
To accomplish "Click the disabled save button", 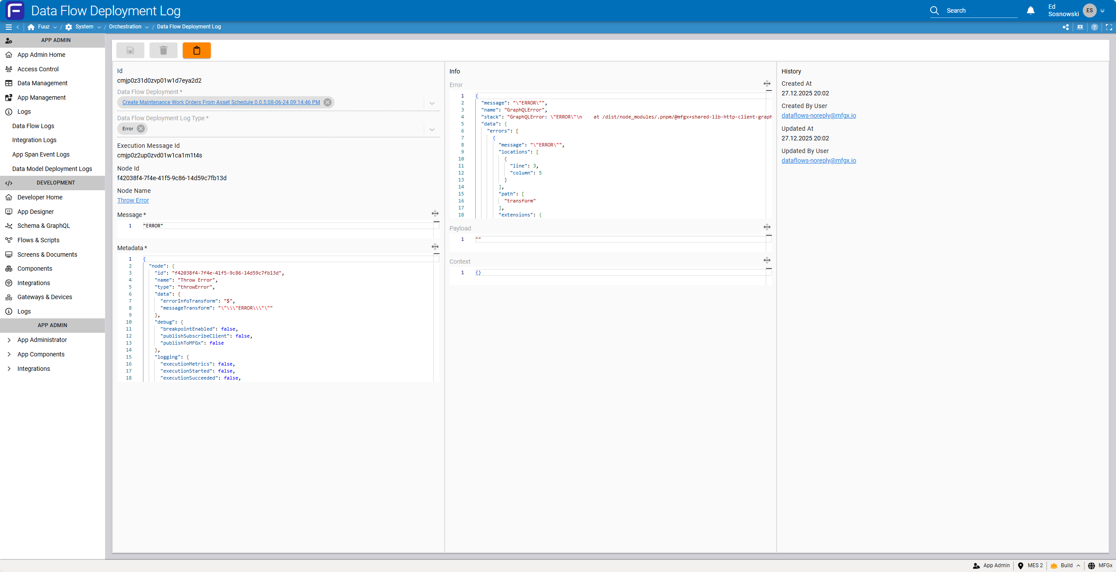I will tap(130, 51).
